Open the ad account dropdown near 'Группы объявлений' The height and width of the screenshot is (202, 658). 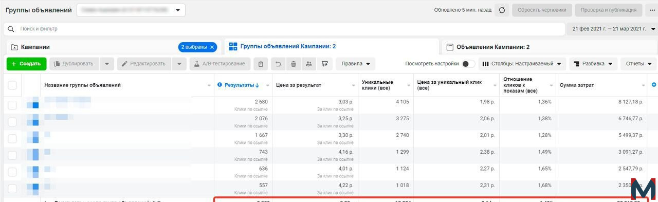(x=131, y=10)
